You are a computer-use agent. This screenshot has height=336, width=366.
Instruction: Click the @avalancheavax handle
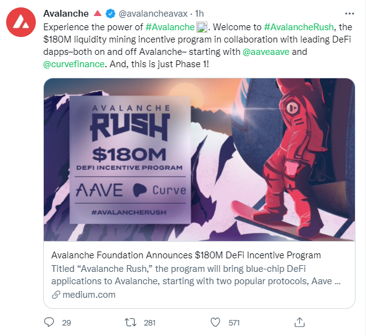[x=153, y=14]
